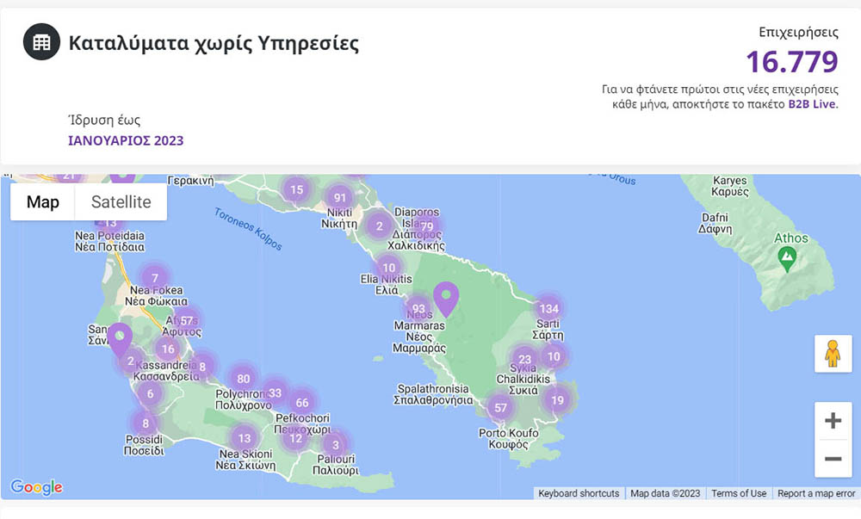Click the Map data ©2023 text
The image size is (861, 519).
point(665,493)
